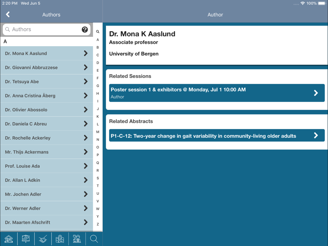Jump to letter B in index

coord(98,48)
